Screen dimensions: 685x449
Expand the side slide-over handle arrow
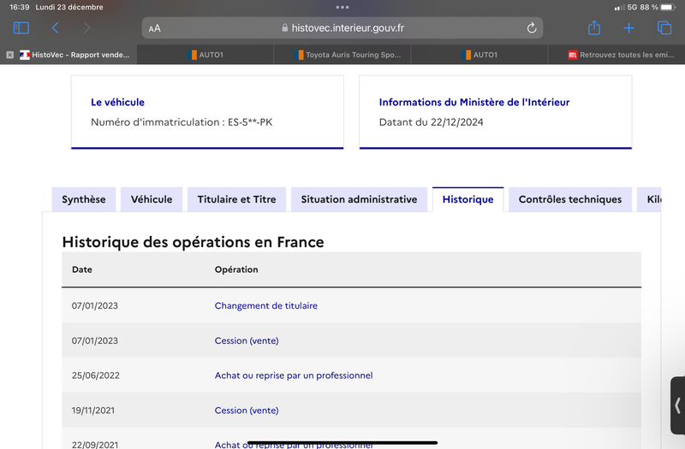[677, 405]
